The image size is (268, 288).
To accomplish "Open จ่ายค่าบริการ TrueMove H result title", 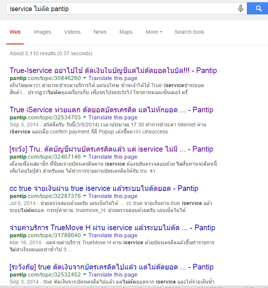I will click(112, 228).
